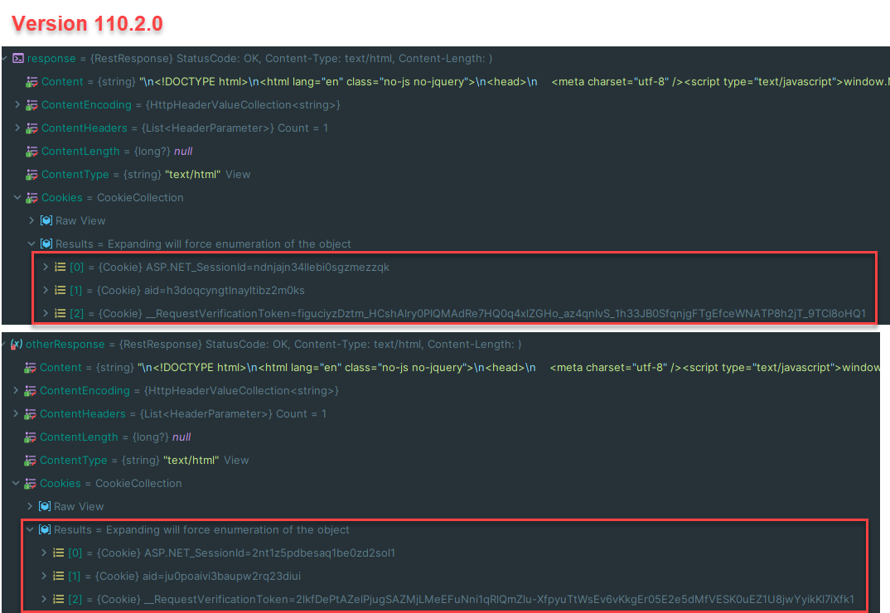Click the Version 110.2.0 heading

point(86,24)
